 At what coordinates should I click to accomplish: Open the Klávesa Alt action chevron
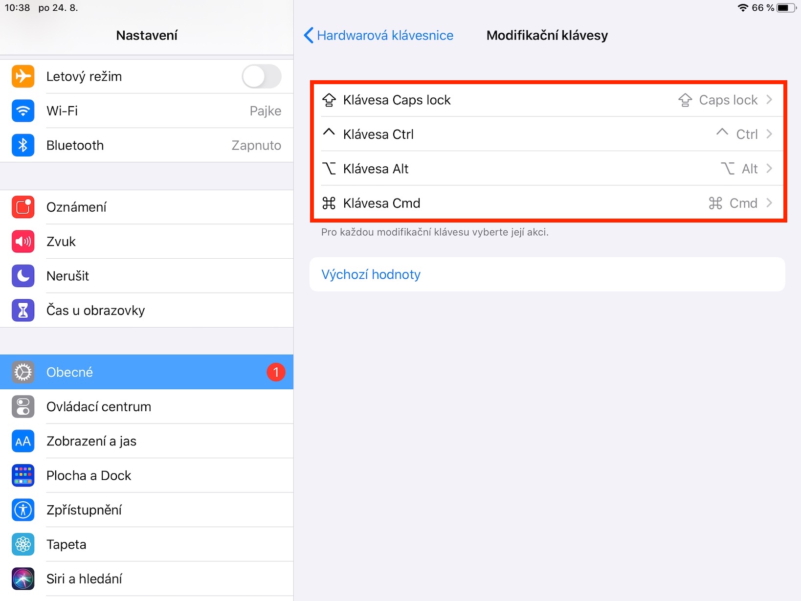(x=769, y=169)
